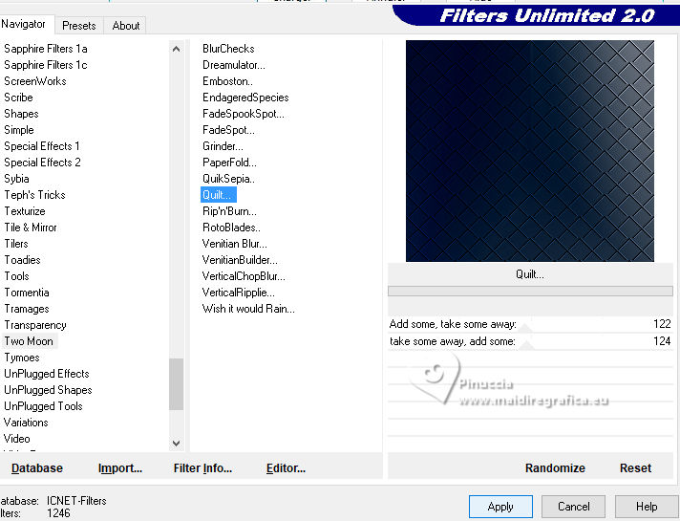Choose the Grinder... filter

tap(223, 146)
